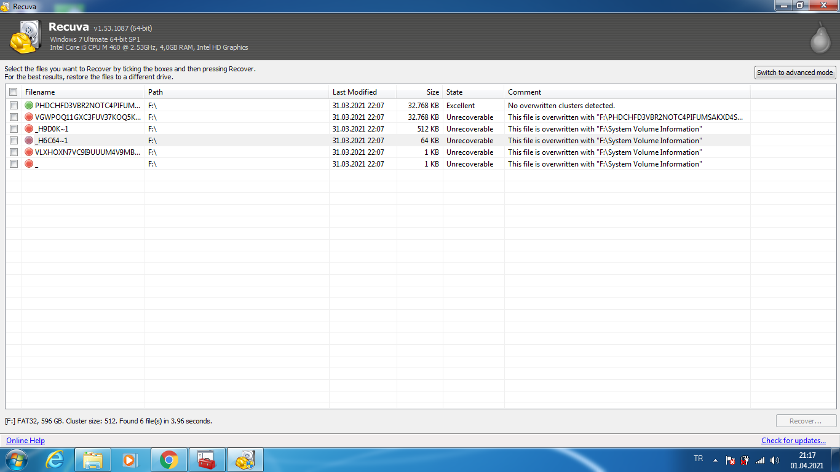The height and width of the screenshot is (472, 840).
Task: Click the red status dot beside _H9D0K~1
Action: pyautogui.click(x=29, y=129)
